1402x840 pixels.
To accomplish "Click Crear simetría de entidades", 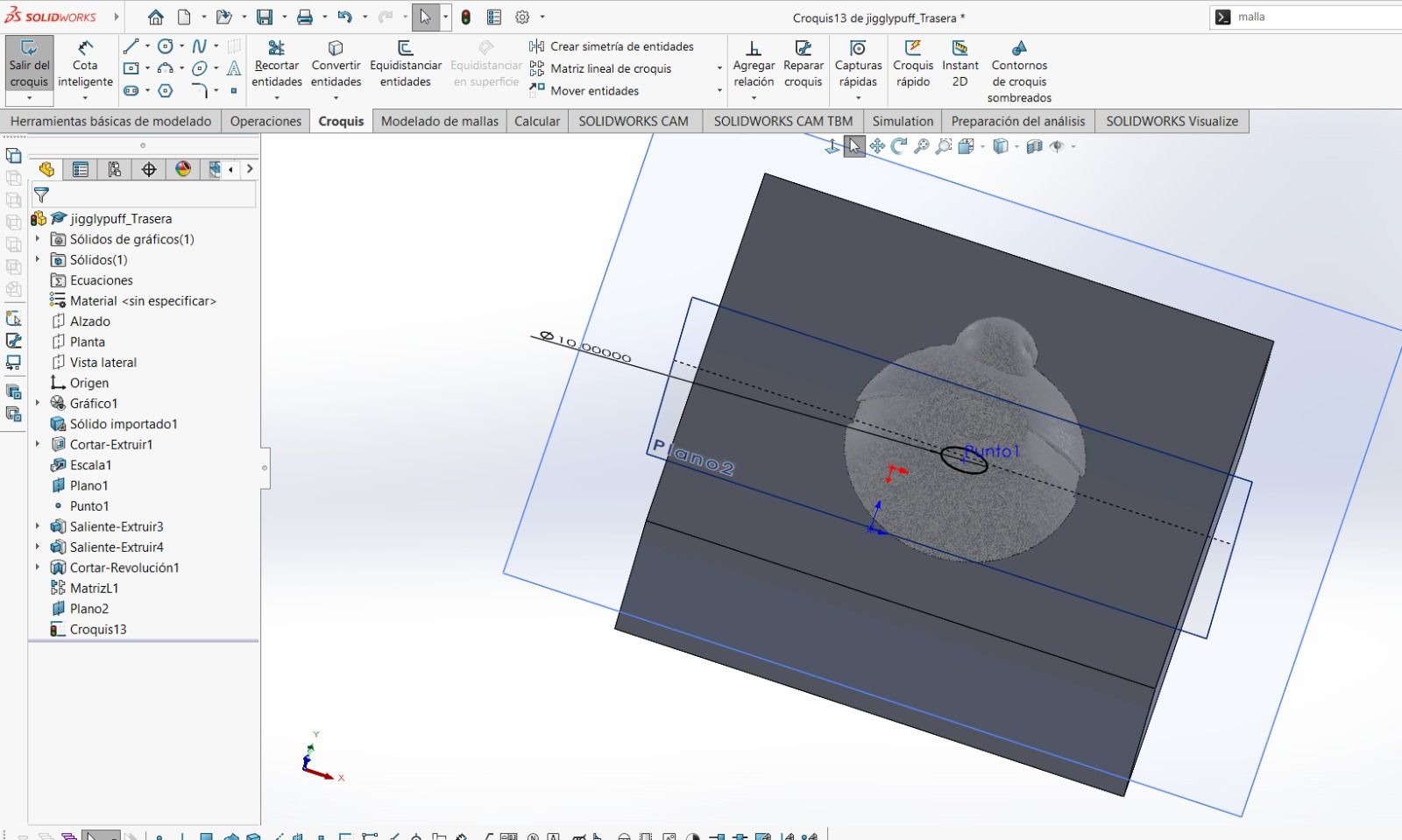I will click(612, 46).
